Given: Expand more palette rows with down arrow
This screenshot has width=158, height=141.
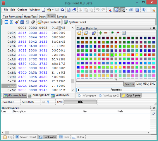Looking at the screenshot, I should click(116, 80).
